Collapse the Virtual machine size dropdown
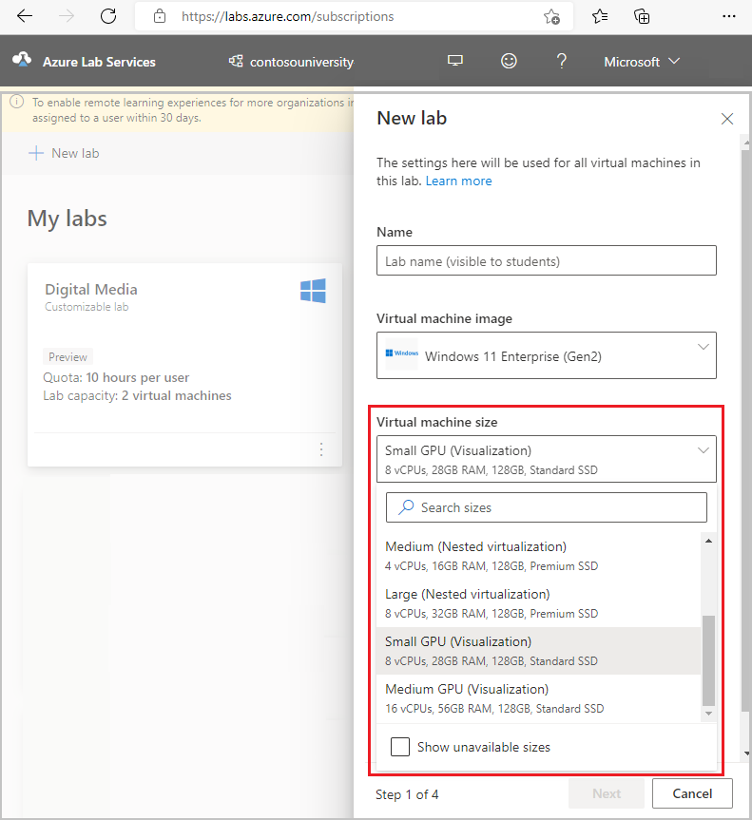The height and width of the screenshot is (820, 752). point(547,459)
